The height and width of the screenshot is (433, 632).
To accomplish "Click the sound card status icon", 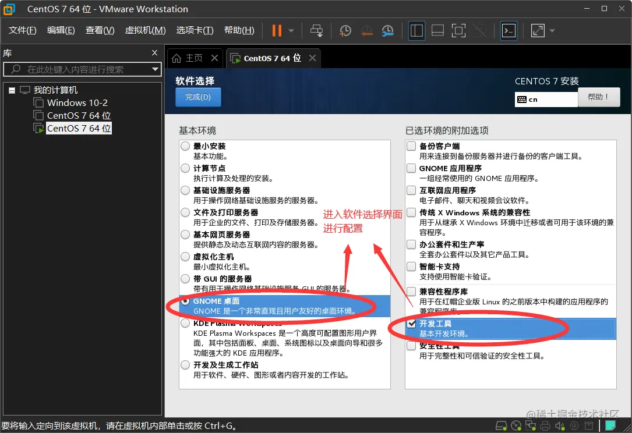I will (x=560, y=426).
